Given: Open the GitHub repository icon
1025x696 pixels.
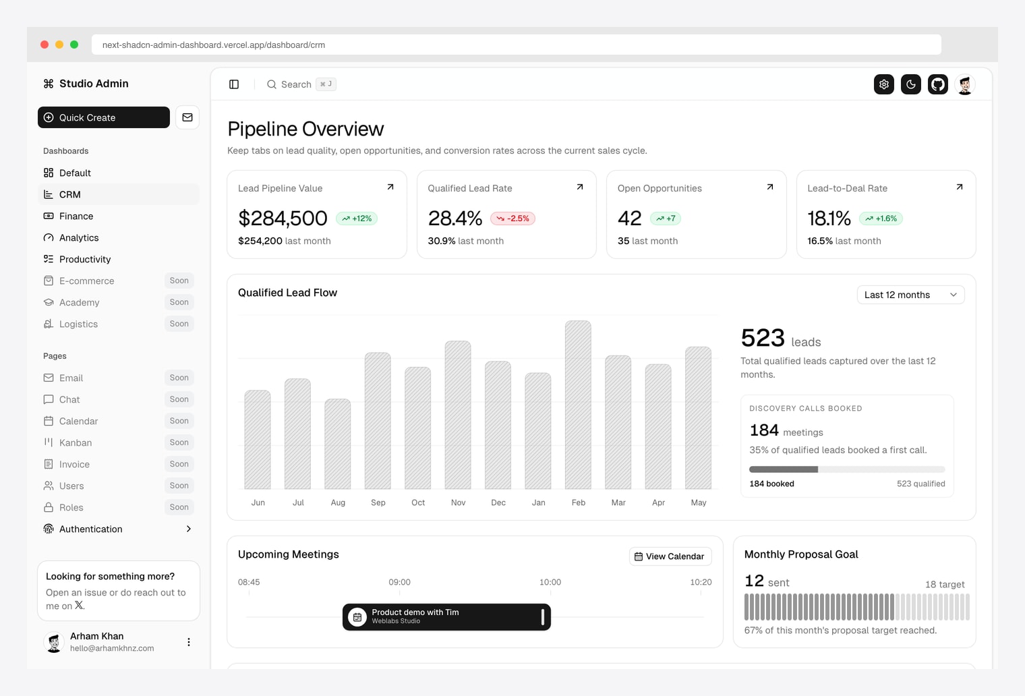Looking at the screenshot, I should [938, 84].
